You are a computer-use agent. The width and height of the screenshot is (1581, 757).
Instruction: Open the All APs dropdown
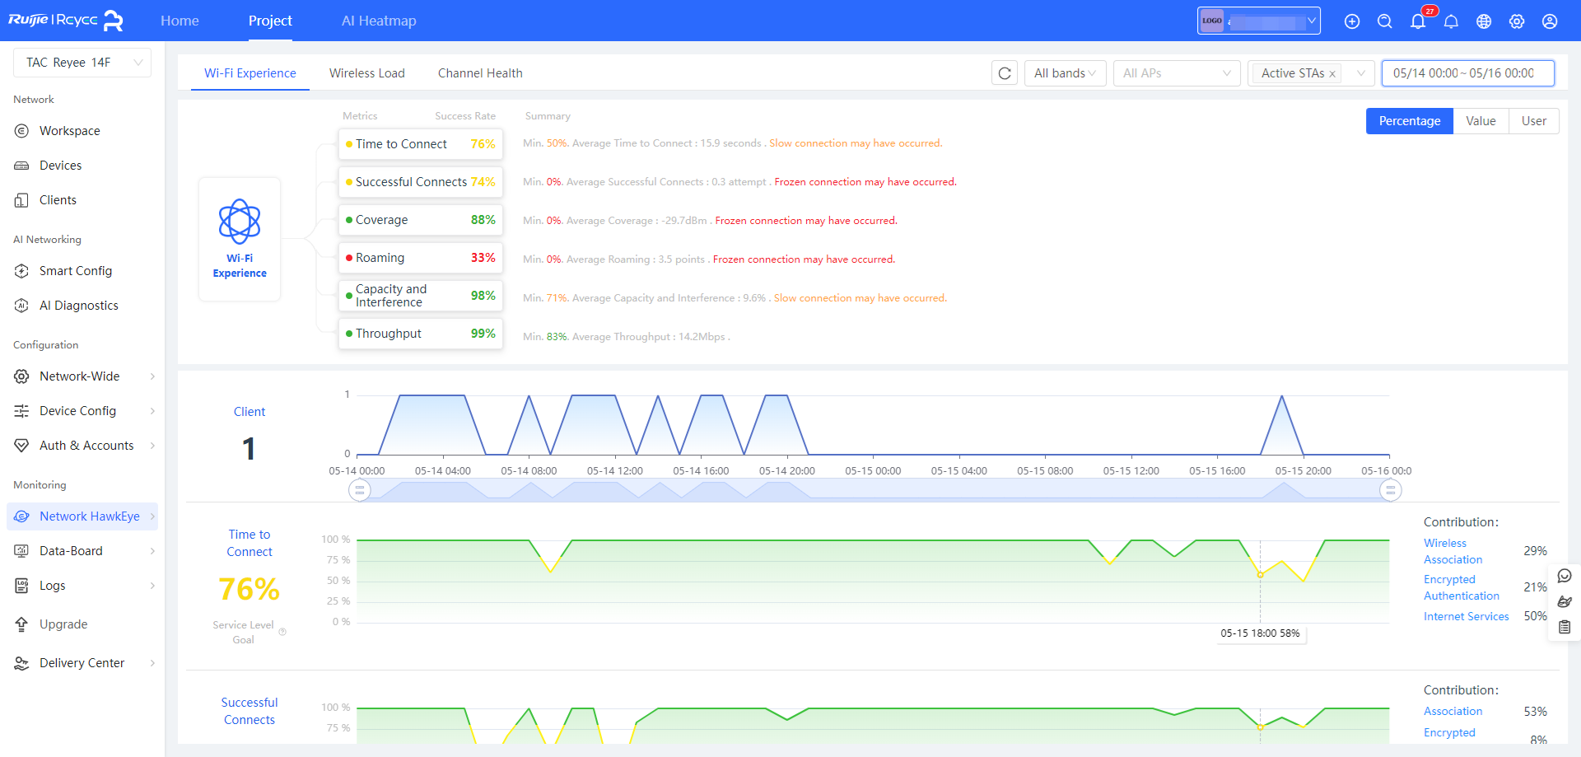point(1176,73)
